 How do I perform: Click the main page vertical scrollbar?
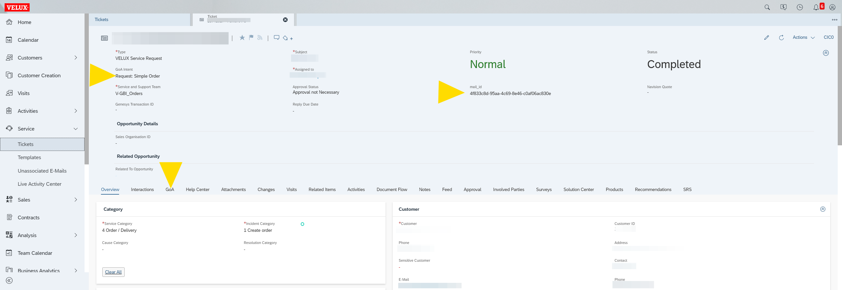[x=840, y=85]
